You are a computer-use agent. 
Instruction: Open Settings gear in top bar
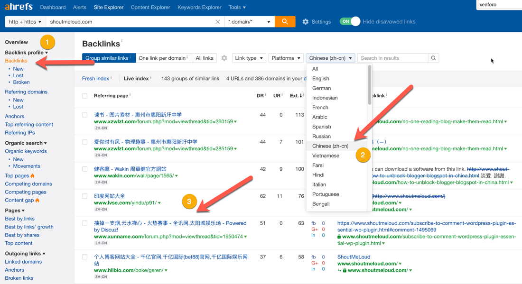coord(305,22)
